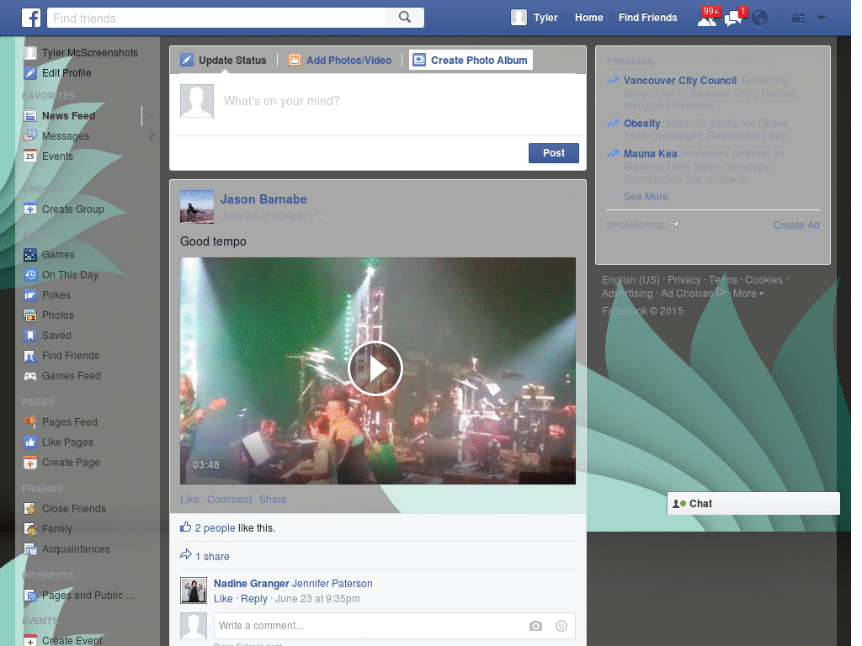This screenshot has height=646, width=862.
Task: Click the Saved bookmark icon
Action: (30, 336)
